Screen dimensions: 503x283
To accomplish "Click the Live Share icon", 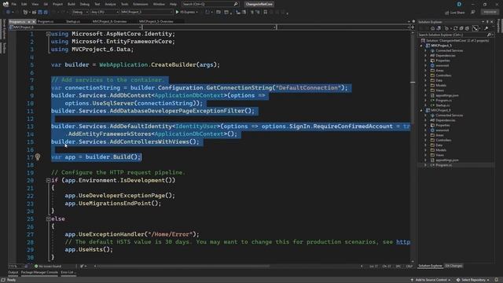I will [447, 13].
